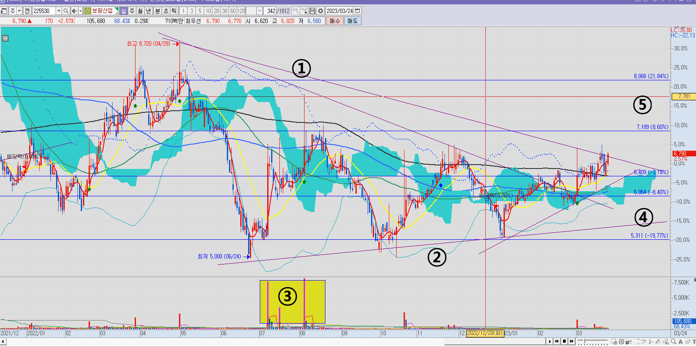Click the empty custom interval combo field

pos(251,11)
